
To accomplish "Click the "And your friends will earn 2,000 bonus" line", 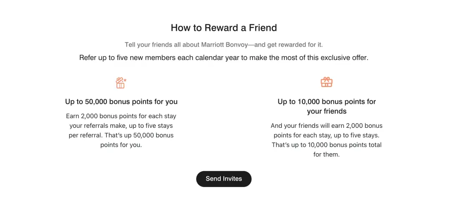I will 327,126.
